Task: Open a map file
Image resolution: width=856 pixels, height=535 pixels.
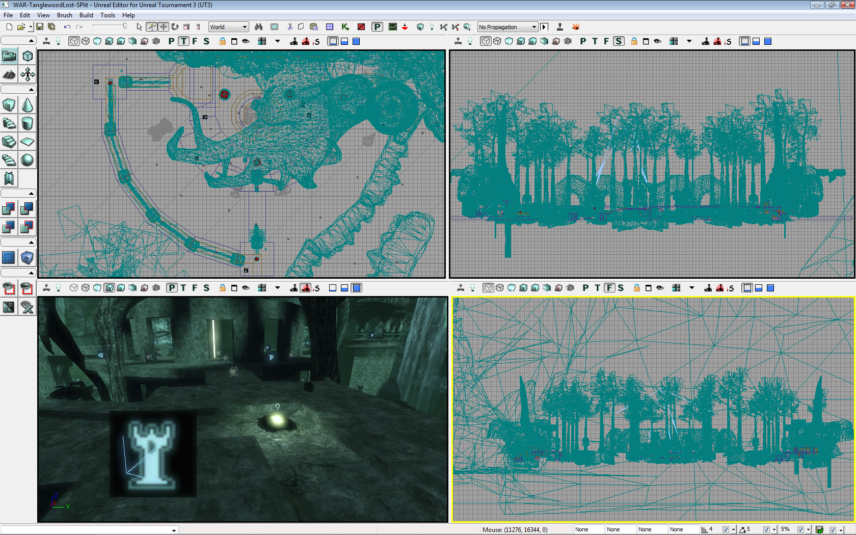Action: (x=21, y=27)
